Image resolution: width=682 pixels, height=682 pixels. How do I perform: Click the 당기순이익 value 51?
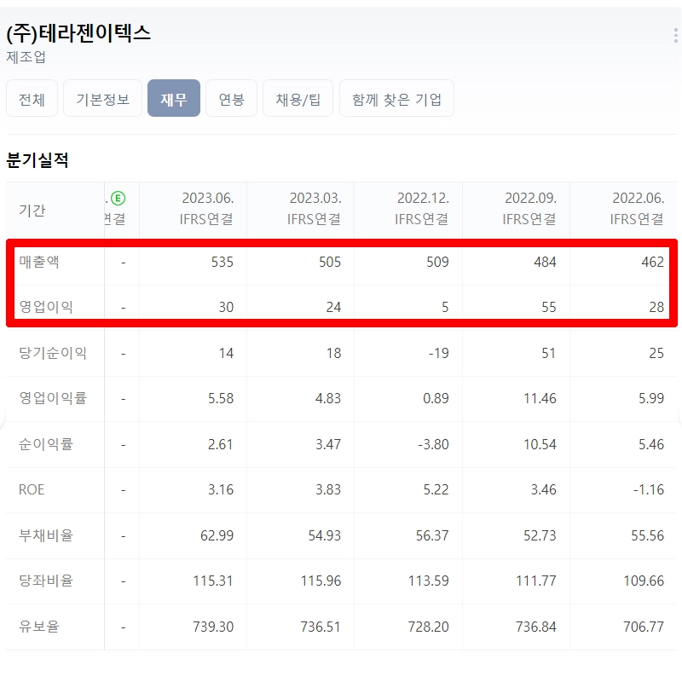(x=549, y=353)
